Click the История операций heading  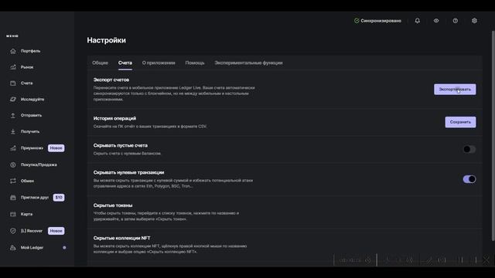click(114, 118)
